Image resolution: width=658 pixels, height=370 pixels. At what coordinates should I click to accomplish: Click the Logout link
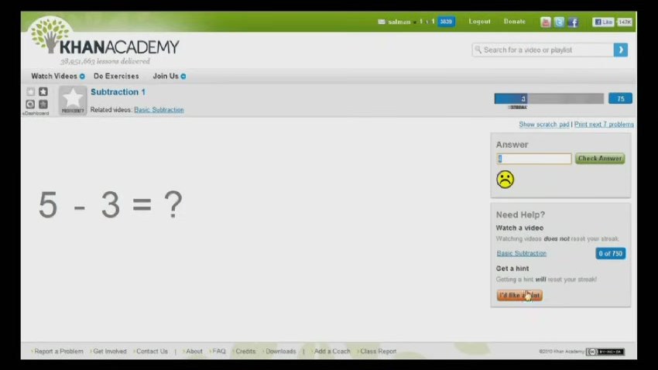pos(479,22)
